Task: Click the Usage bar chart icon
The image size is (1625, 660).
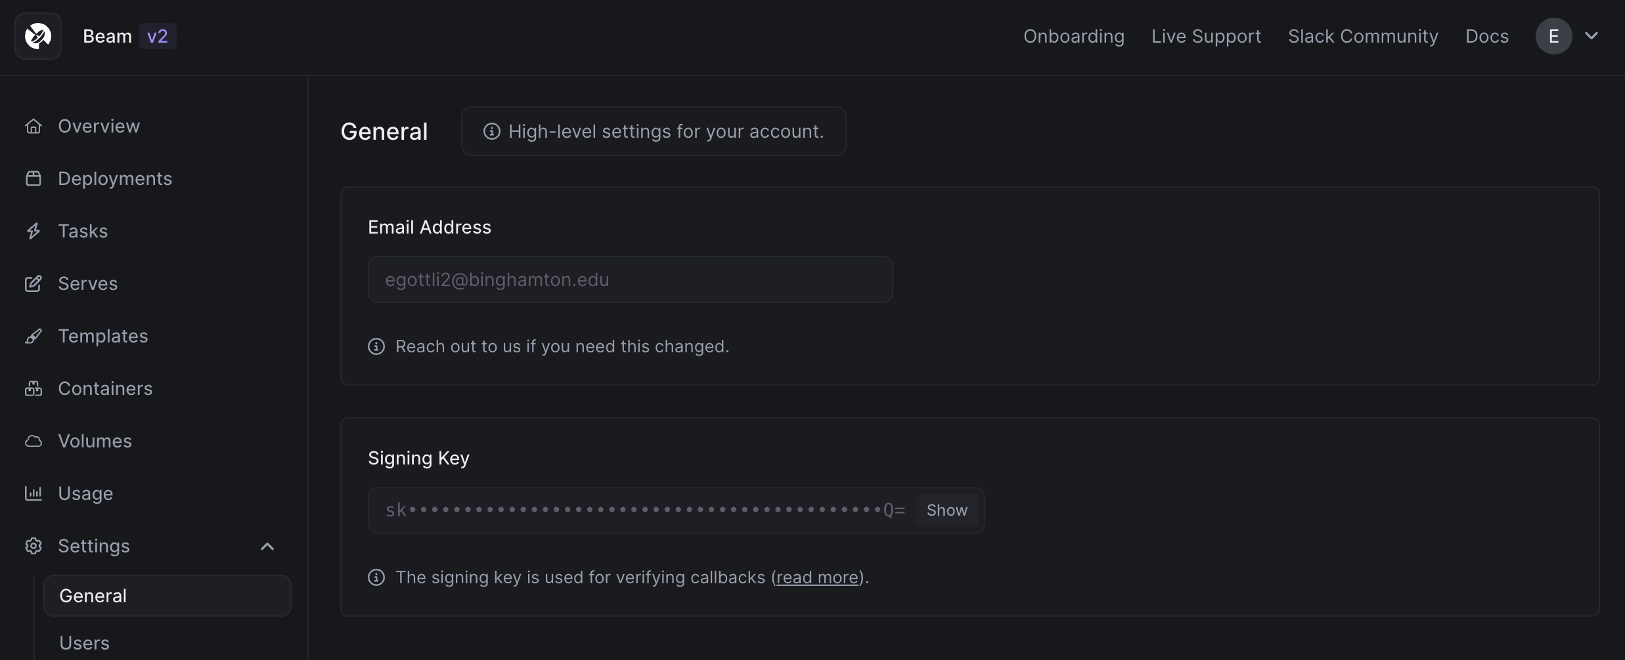Action: tap(33, 493)
